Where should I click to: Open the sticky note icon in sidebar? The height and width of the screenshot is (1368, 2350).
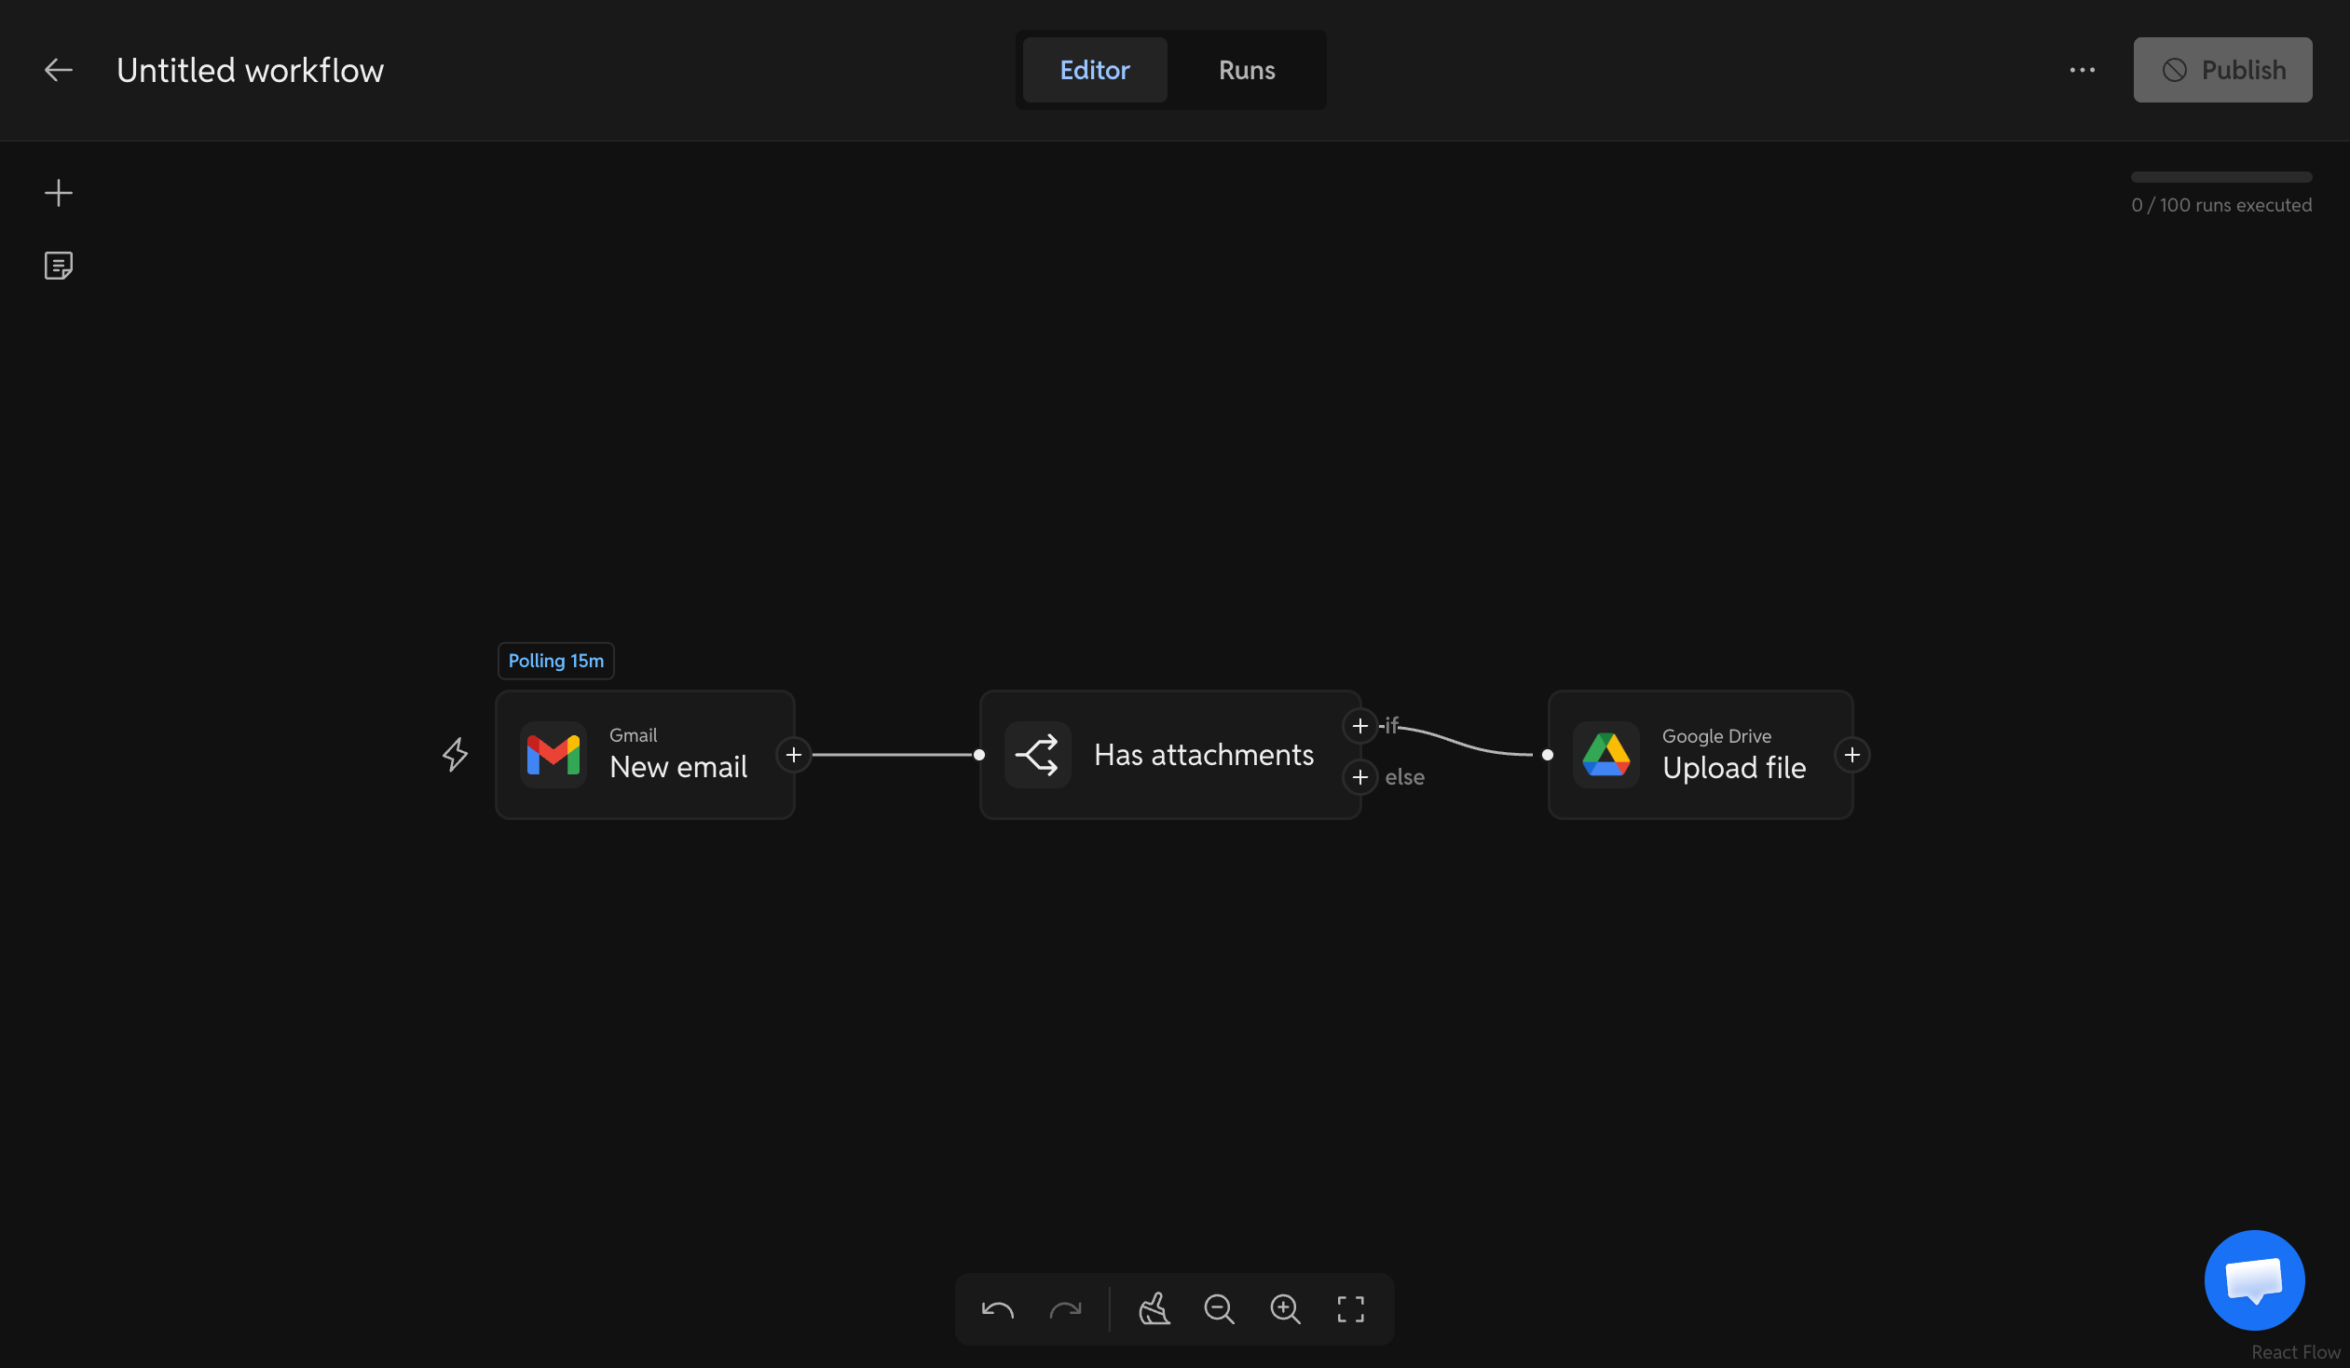(58, 266)
